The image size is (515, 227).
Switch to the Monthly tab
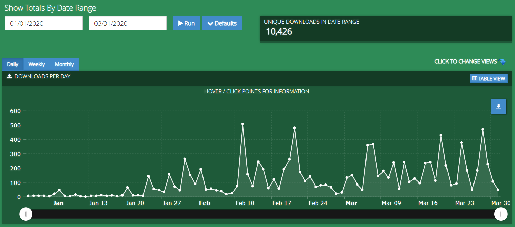[64, 64]
